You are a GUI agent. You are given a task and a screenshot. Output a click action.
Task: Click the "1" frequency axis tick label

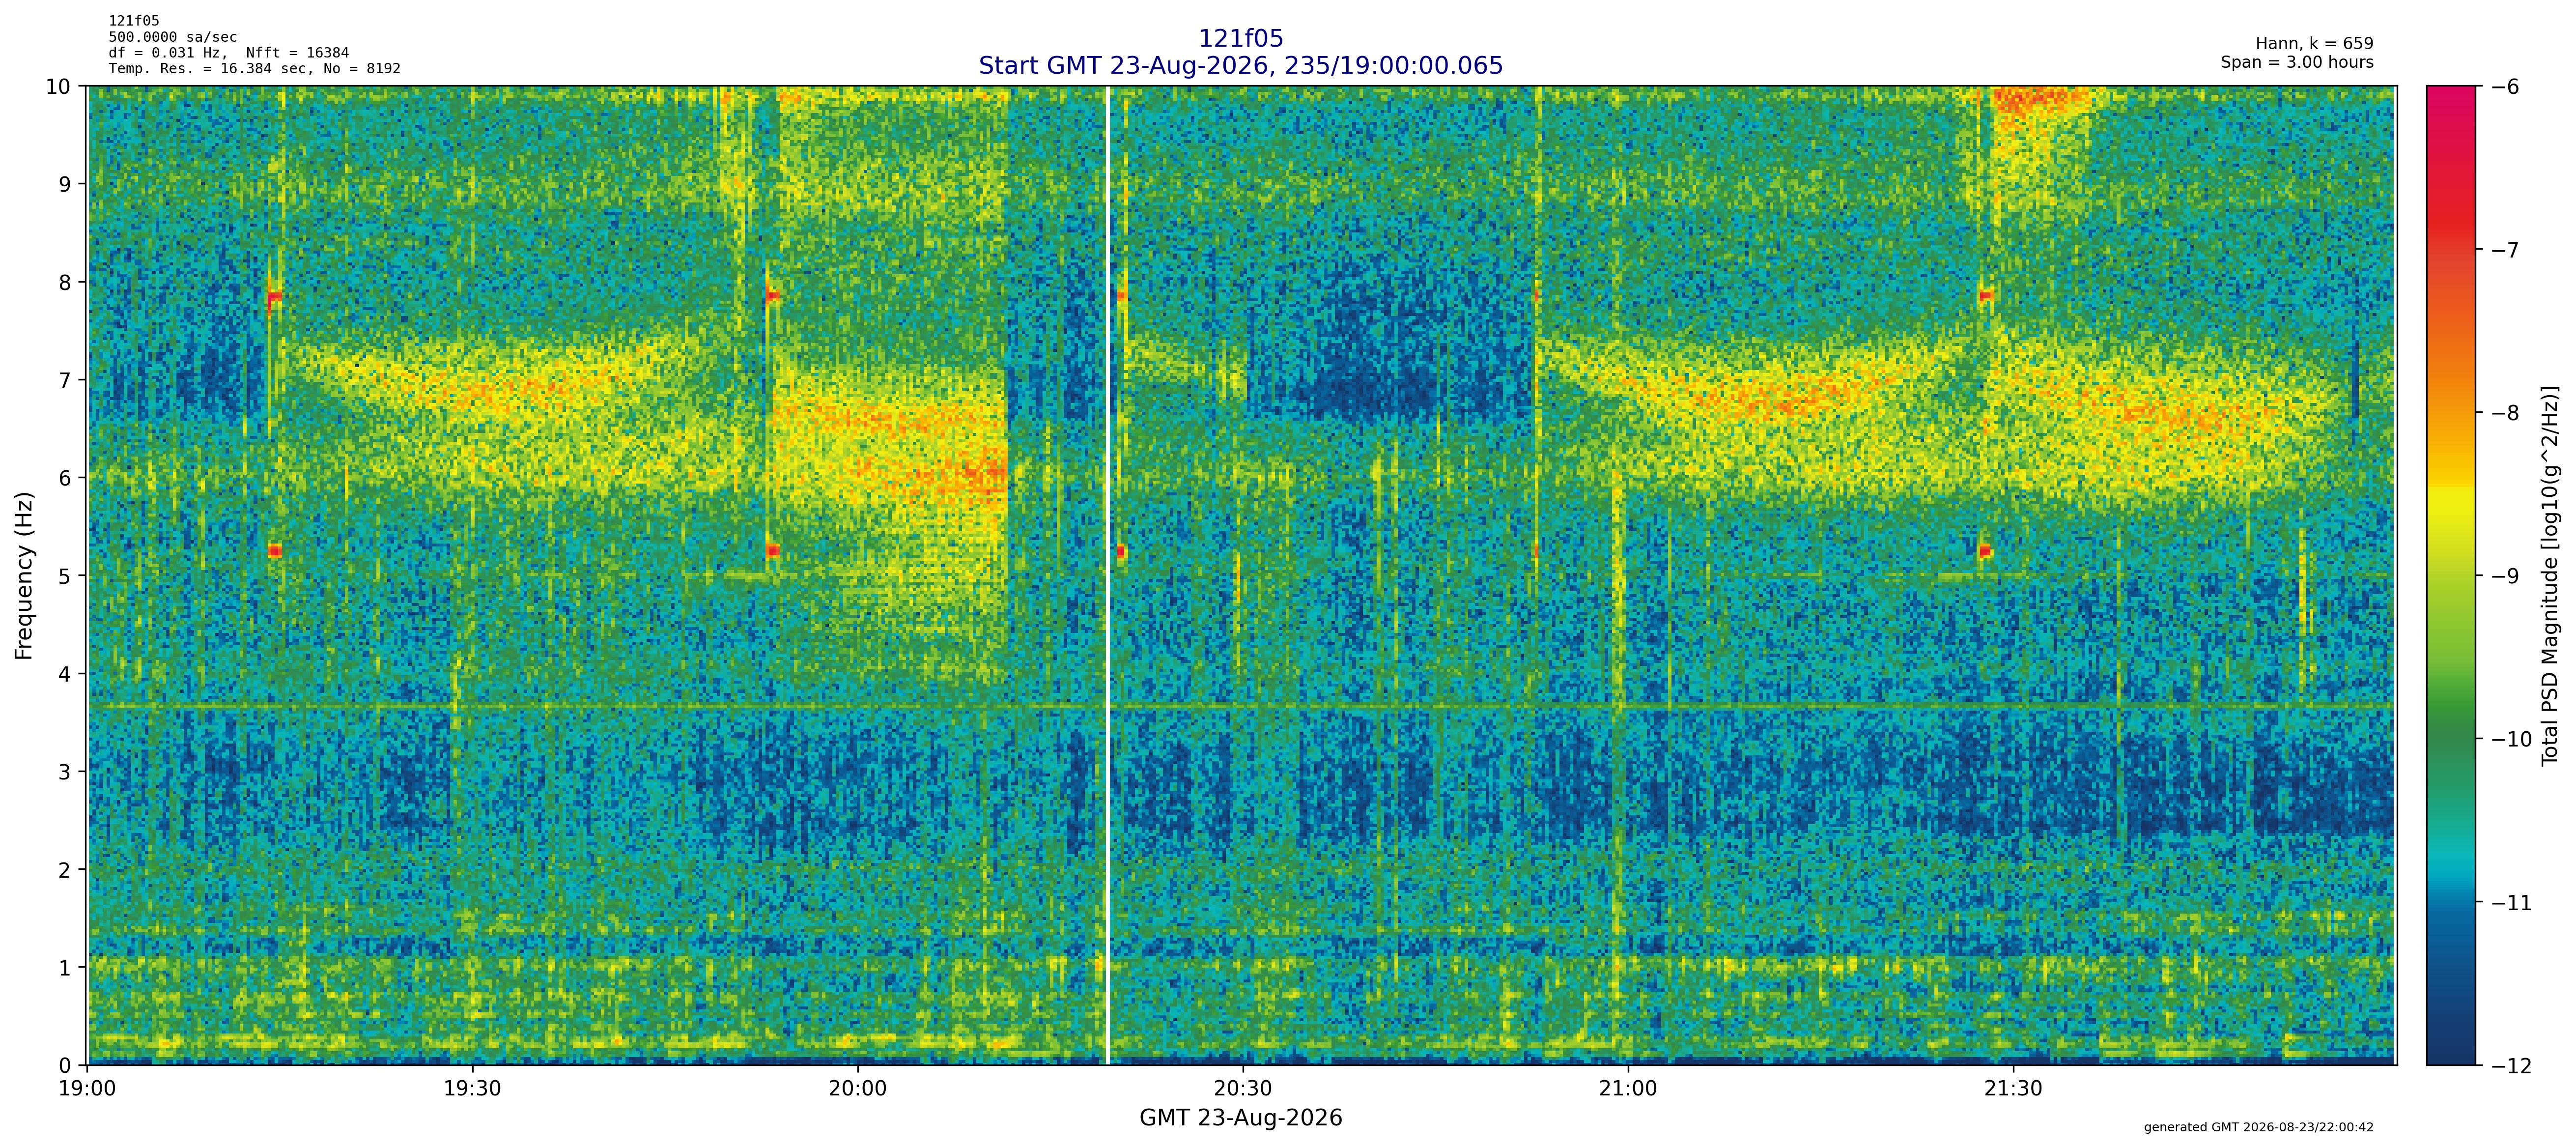pos(65,968)
